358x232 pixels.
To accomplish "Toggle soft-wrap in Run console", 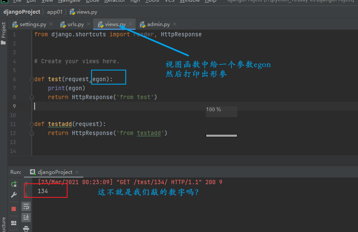I will 26,207.
